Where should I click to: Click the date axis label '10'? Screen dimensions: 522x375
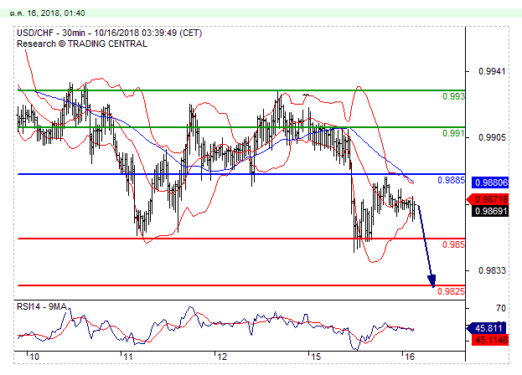pos(34,357)
